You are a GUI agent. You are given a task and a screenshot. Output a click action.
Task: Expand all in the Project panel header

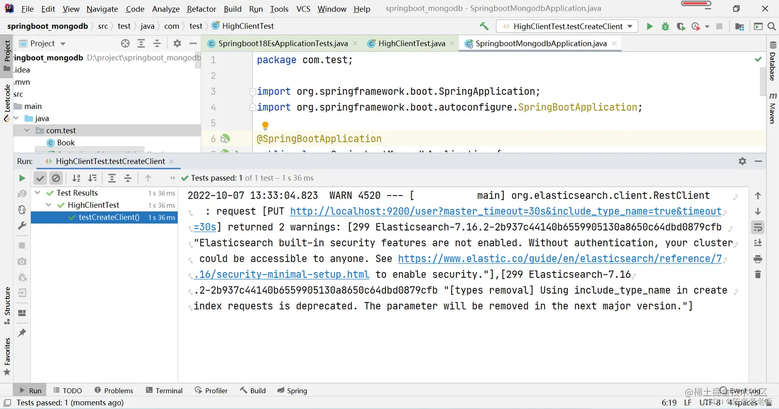tap(141, 44)
